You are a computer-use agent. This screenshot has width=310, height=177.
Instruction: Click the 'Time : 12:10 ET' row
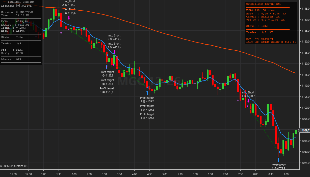click(15, 15)
